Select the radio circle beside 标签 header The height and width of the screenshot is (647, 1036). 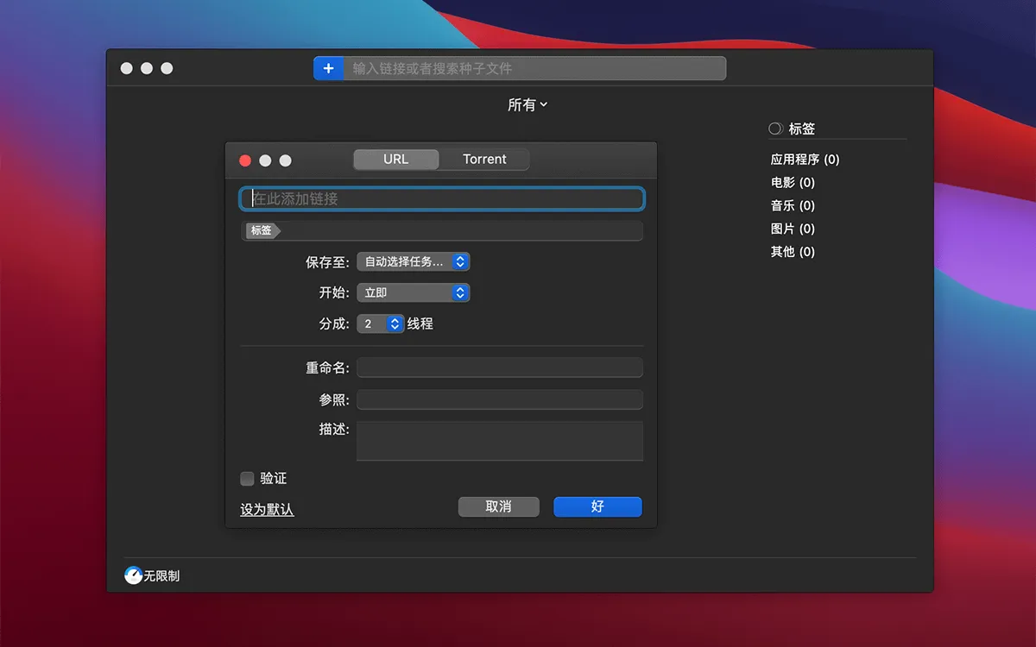coord(775,129)
